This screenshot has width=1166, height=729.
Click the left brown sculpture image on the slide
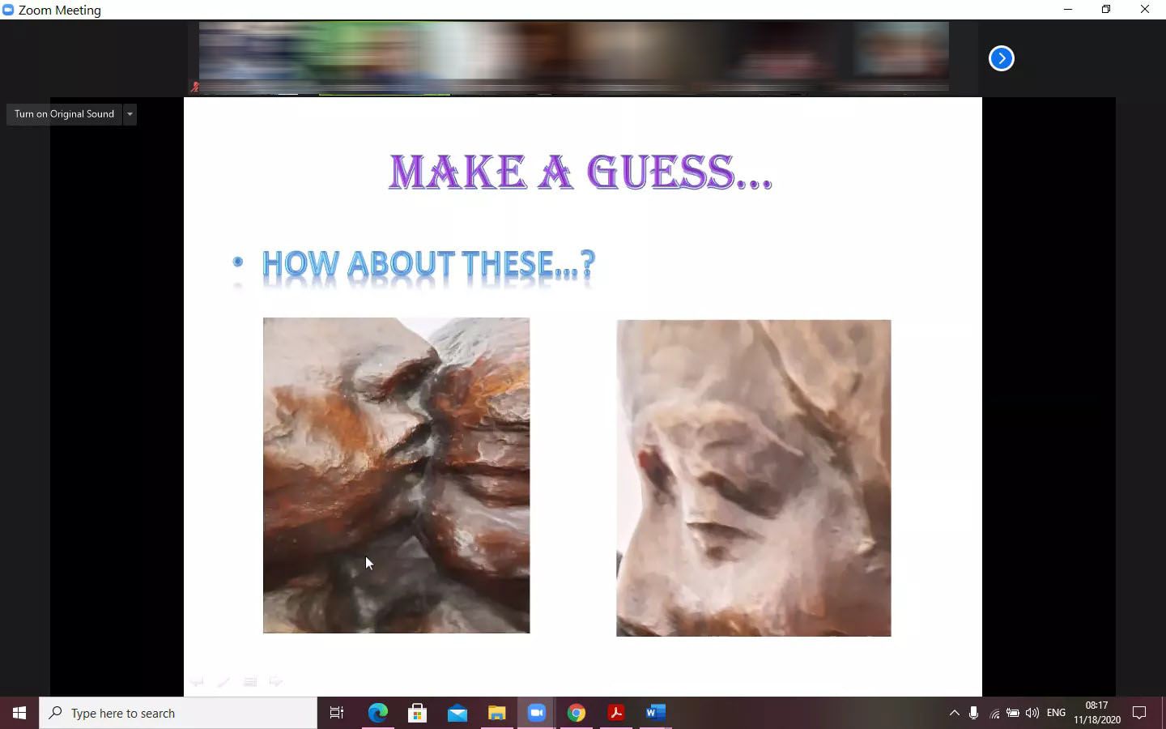click(396, 475)
